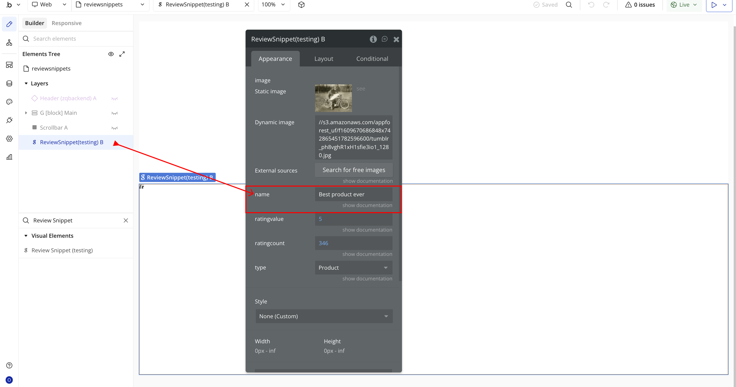Screen dimensions: 736x387
Task: Open the search magnifier in top bar
Action: (569, 5)
